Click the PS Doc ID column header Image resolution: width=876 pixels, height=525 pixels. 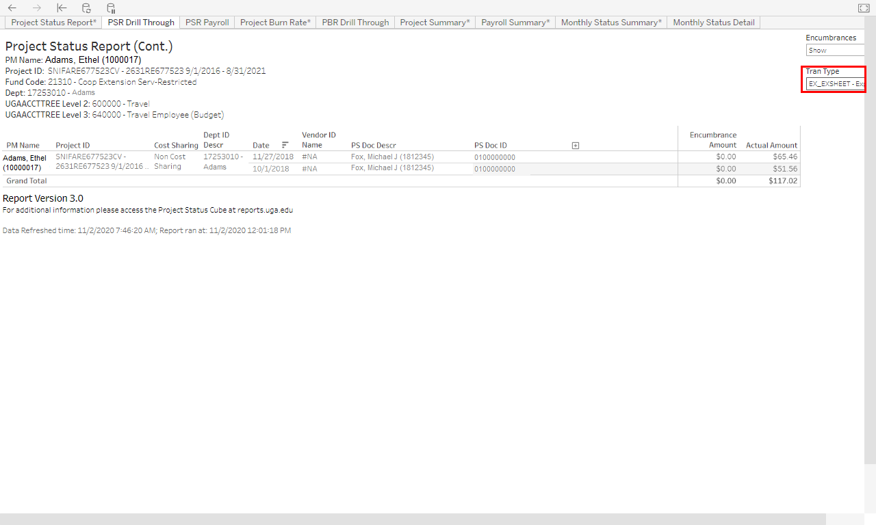pyautogui.click(x=491, y=146)
